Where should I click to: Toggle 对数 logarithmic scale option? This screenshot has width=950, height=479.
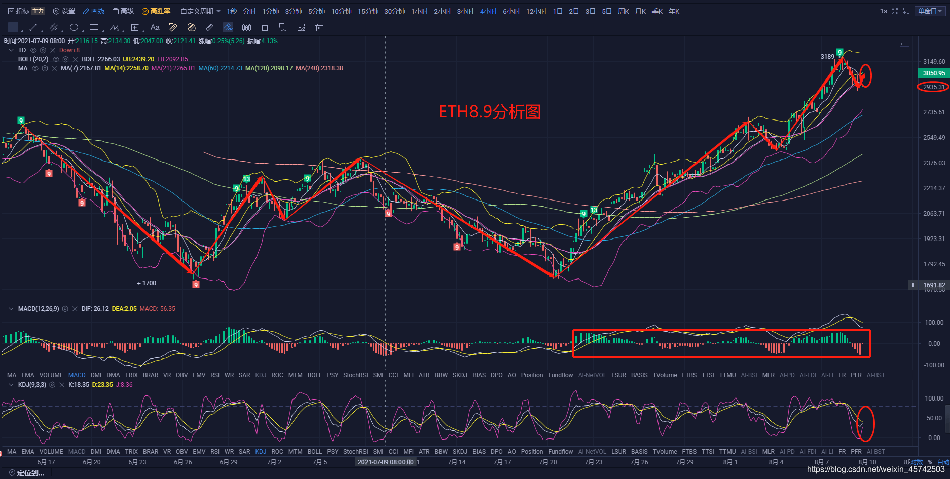[917, 462]
